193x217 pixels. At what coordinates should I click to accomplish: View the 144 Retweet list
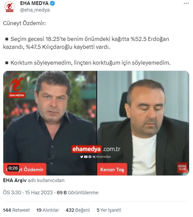(x=16, y=210)
